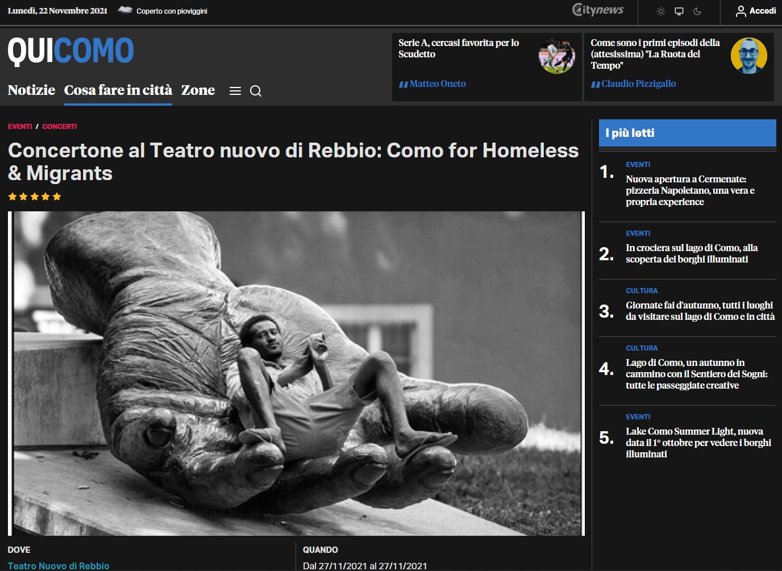Screen dimensions: 782x571
Task: Click date range 'Dal 27/11/2021 al 27/11/2021'
Action: pyautogui.click(x=365, y=566)
